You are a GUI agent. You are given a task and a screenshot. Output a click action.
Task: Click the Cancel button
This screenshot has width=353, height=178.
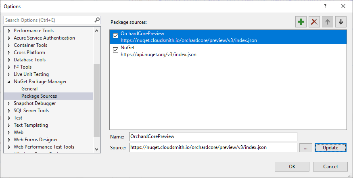(330, 167)
